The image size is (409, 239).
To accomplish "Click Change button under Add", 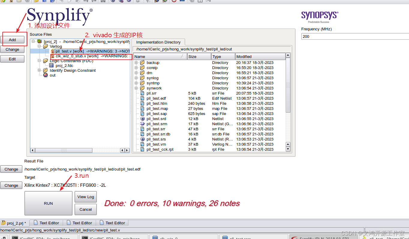I will tap(12, 49).
